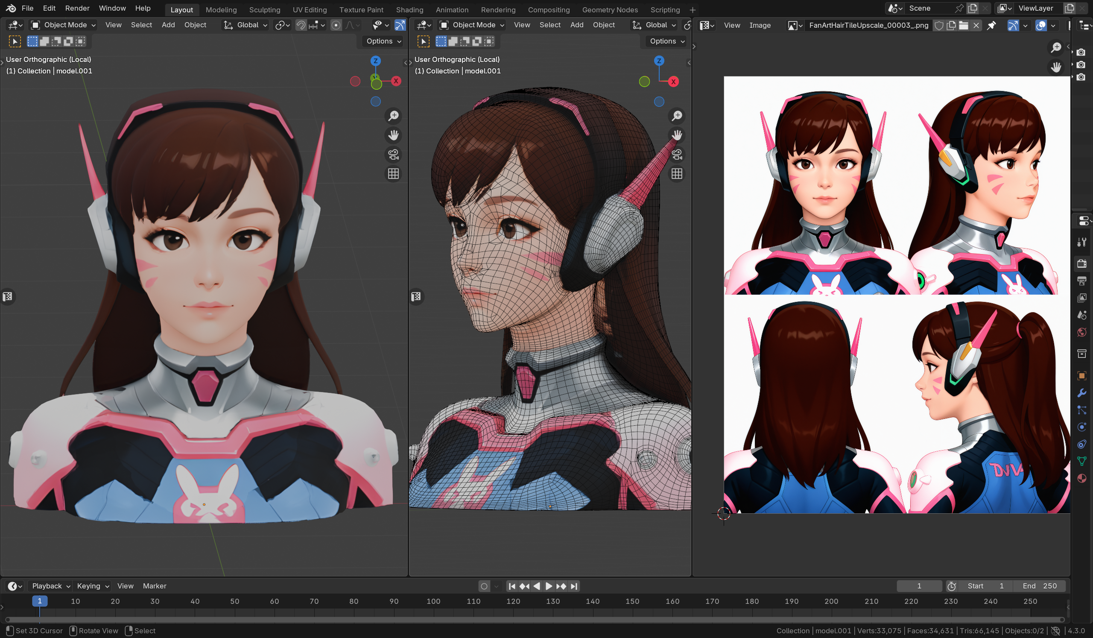This screenshot has height=638, width=1093.
Task: Click camera view icon in middle viewport
Action: pos(677,155)
